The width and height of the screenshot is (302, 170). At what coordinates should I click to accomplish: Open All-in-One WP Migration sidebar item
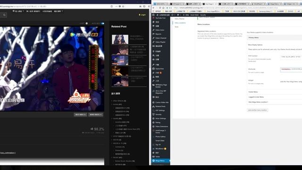(160, 92)
